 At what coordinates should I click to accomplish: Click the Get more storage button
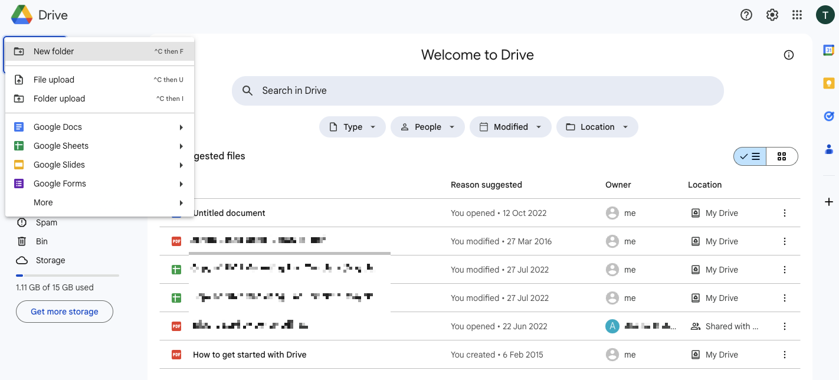64,312
